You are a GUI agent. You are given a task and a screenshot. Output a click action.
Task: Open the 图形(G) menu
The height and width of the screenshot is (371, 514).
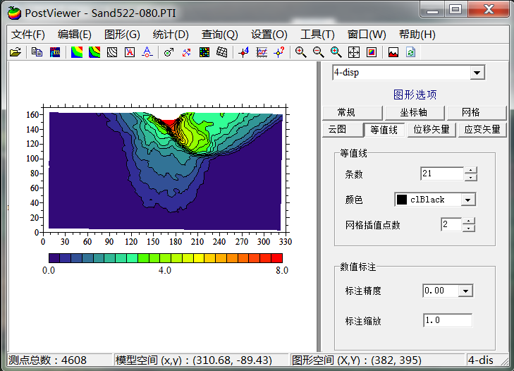click(x=122, y=35)
